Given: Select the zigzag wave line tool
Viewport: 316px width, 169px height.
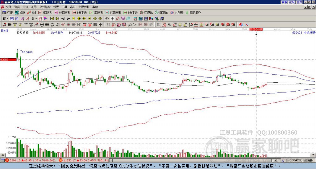Looking at the screenshot, I should tap(135, 25).
